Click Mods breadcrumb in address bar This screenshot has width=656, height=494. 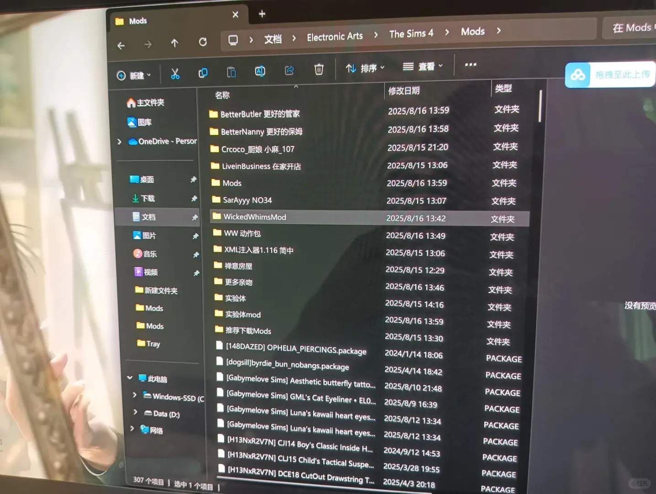click(x=473, y=32)
